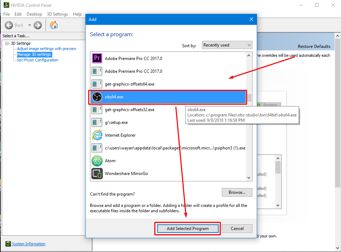
Task: Select Wondershare MirrorGo in the list
Action: point(168,174)
